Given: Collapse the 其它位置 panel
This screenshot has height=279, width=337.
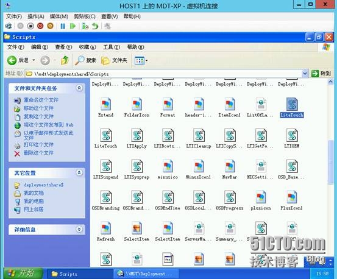Looking at the screenshot, I should (79, 172).
